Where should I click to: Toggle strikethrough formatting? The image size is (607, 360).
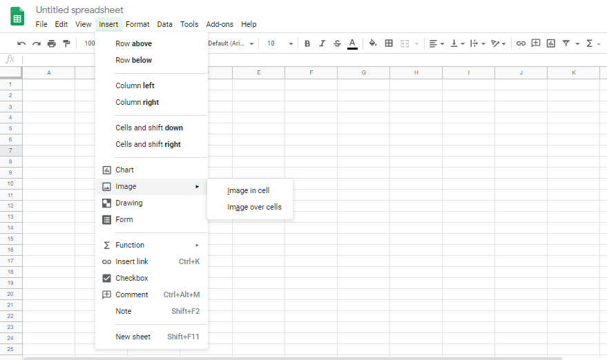pos(337,43)
